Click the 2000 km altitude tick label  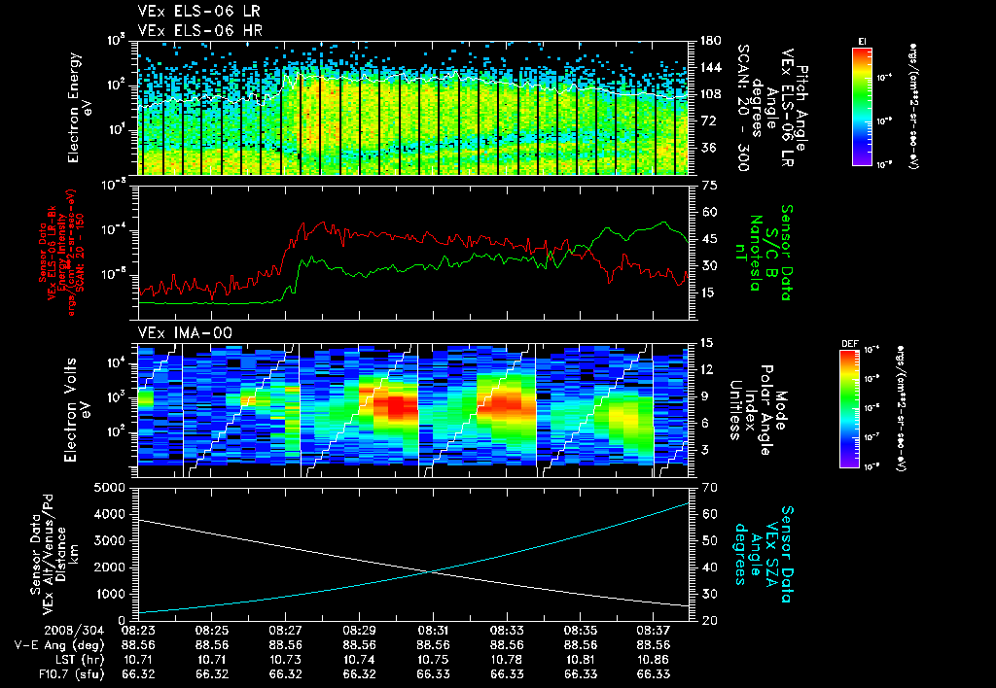(109, 568)
